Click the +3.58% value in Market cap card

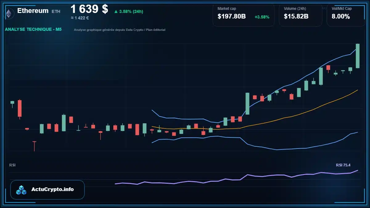(x=262, y=17)
